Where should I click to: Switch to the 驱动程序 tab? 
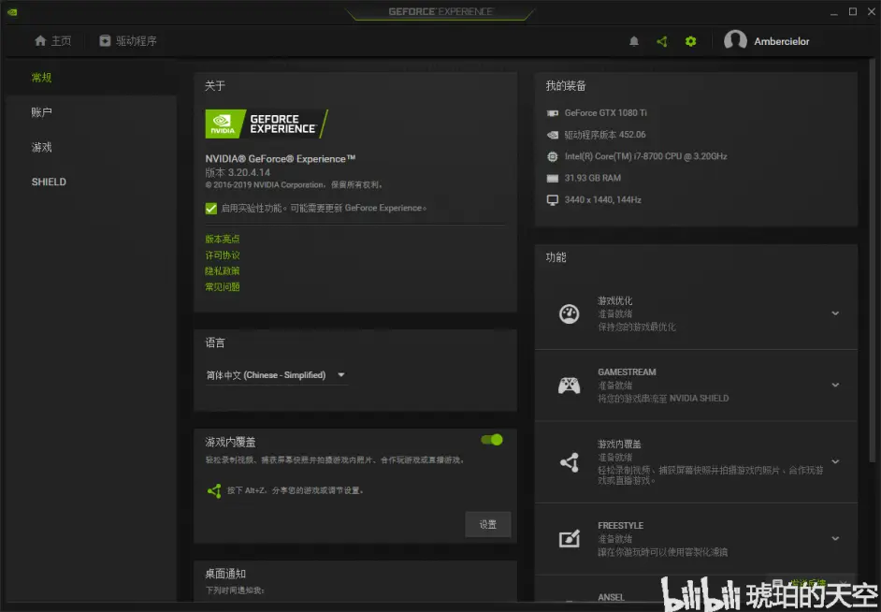(x=128, y=40)
